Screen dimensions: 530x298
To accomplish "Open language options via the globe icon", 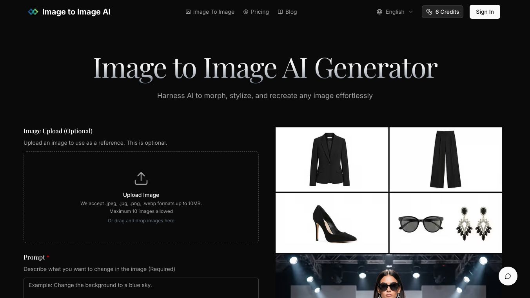I will [x=379, y=12].
